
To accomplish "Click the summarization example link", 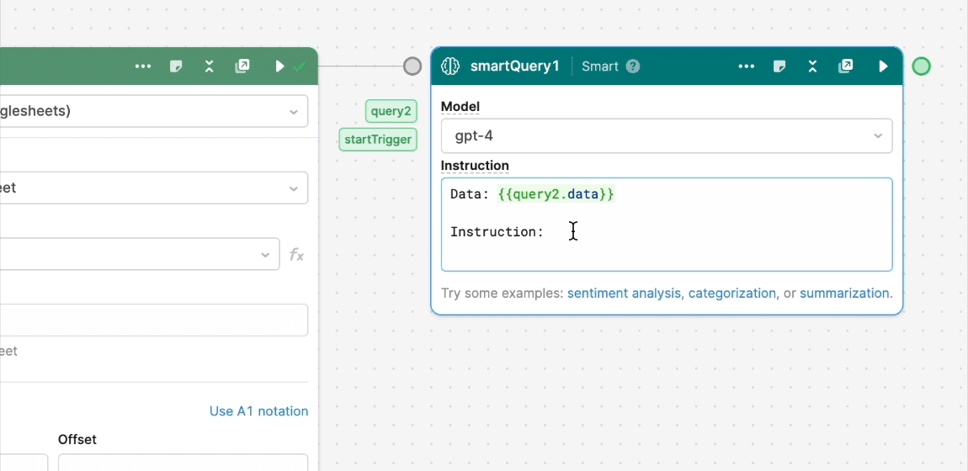I will click(x=844, y=294).
